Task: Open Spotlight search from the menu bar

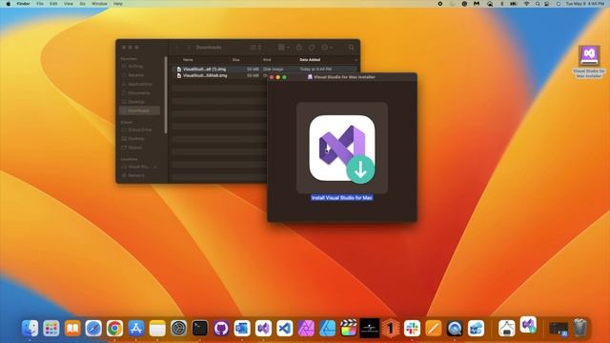Action: pyautogui.click(x=538, y=4)
